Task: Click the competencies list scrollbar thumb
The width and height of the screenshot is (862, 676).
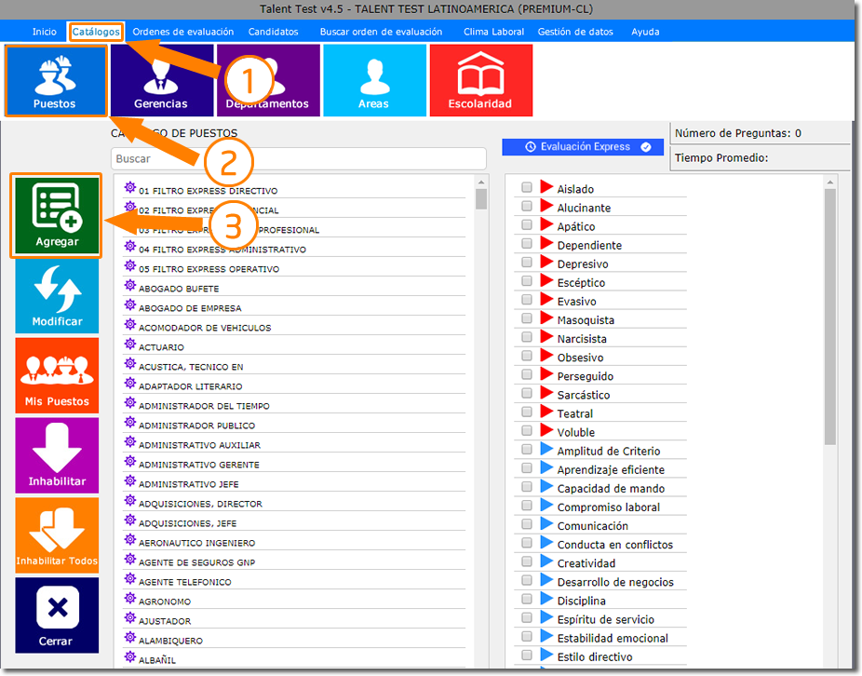Action: click(x=830, y=317)
